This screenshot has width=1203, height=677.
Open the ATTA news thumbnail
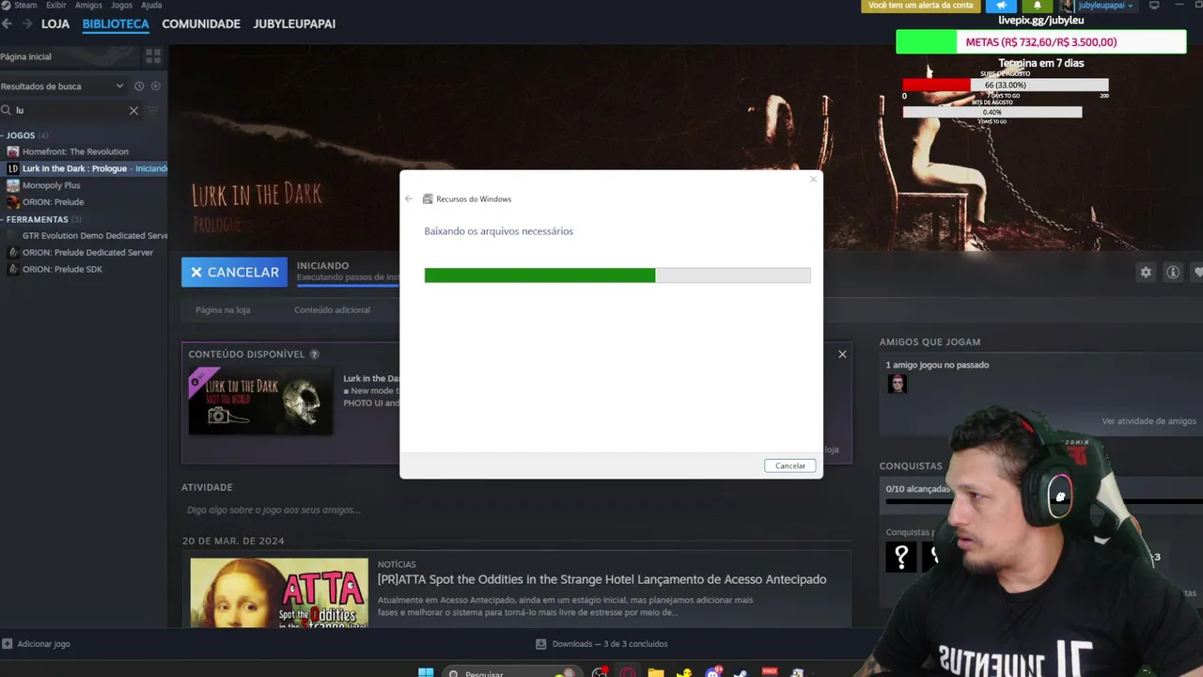[279, 592]
